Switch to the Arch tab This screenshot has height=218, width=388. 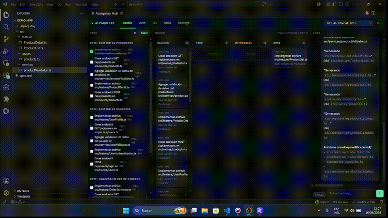pyautogui.click(x=142, y=23)
